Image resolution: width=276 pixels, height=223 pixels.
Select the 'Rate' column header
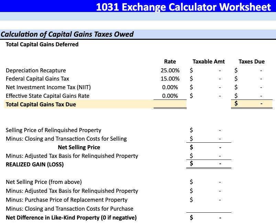coord(170,61)
